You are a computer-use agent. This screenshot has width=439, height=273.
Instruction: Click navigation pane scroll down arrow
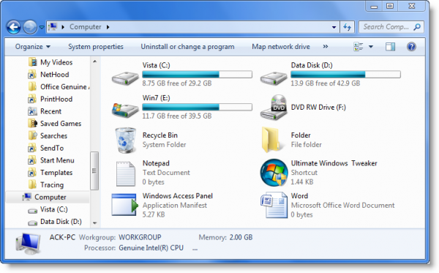94,223
